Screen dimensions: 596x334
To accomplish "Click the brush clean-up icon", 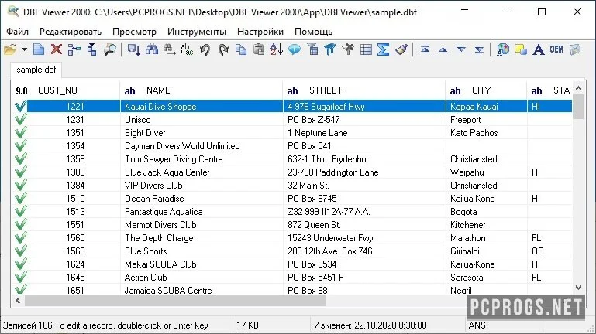I will click(401, 49).
